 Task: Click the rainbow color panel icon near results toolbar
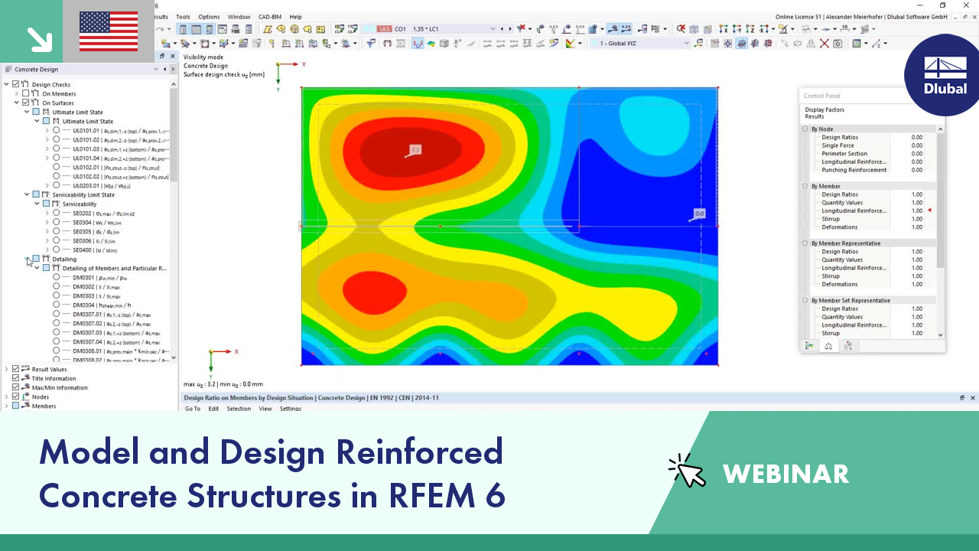[571, 44]
